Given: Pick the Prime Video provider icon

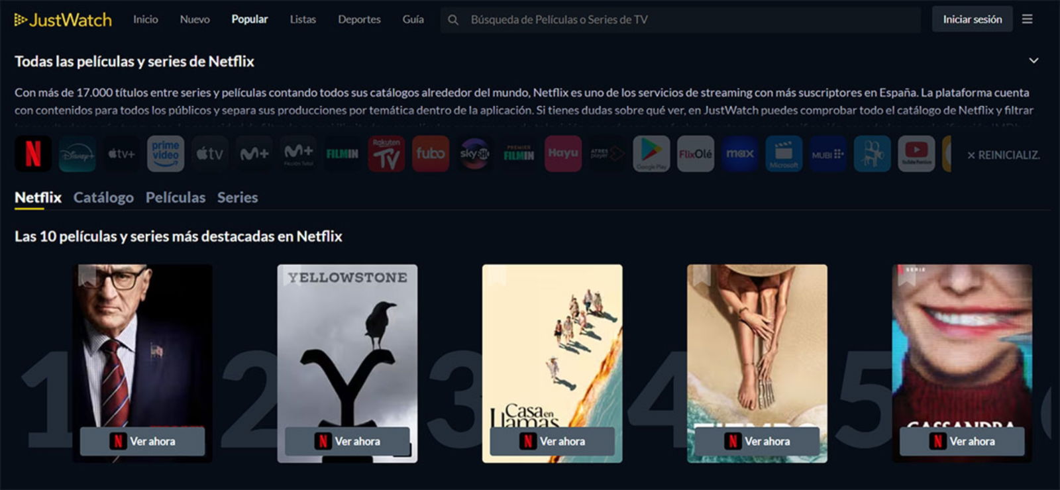Looking at the screenshot, I should click(166, 154).
